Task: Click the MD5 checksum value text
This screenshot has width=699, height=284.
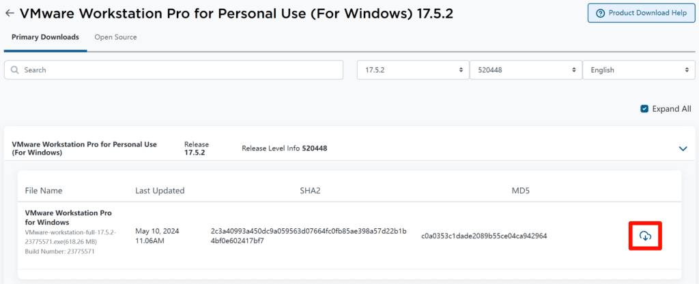Action: coord(484,236)
